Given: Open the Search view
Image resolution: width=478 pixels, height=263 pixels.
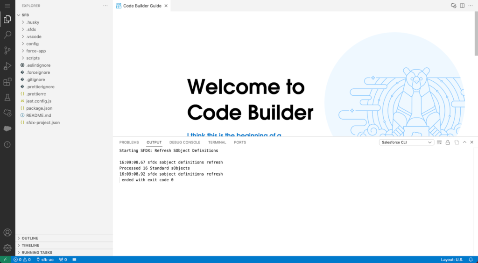Looking at the screenshot, I should [7, 35].
